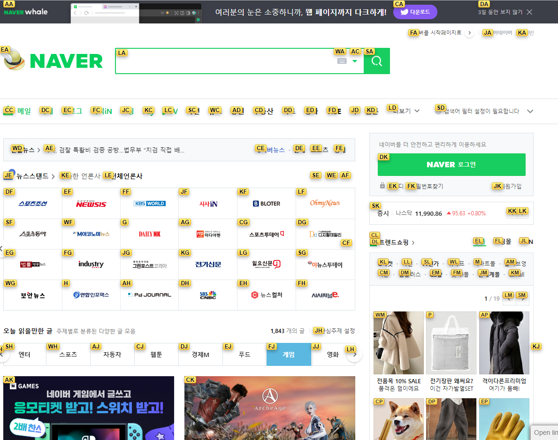Select the 엔터 topic tab
This screenshot has width=558, height=440.
coord(24,354)
